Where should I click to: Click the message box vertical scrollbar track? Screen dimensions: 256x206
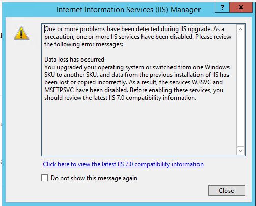point(240,90)
